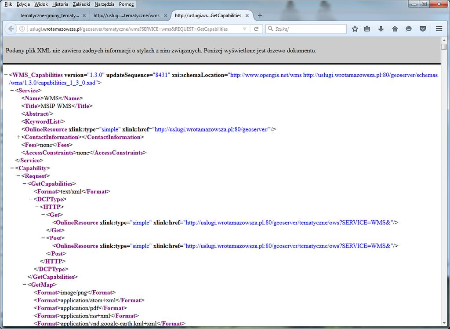Go to the home page icon
The image size is (450, 329).
(395, 29)
